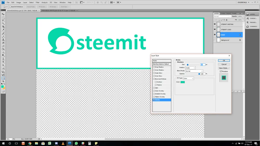
Task: Select the Rectangle shape tool
Action: point(3,68)
